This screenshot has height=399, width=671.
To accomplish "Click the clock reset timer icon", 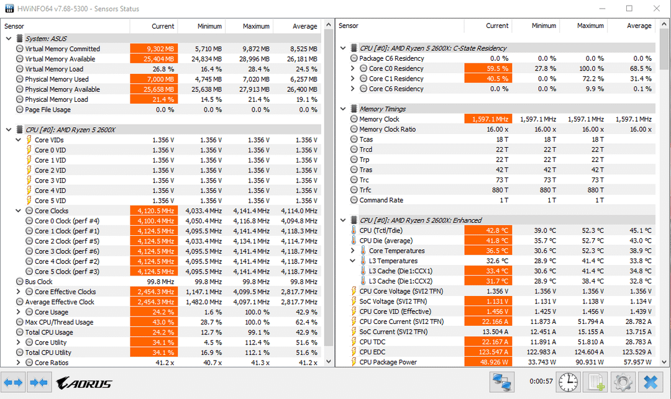I will (x=568, y=382).
